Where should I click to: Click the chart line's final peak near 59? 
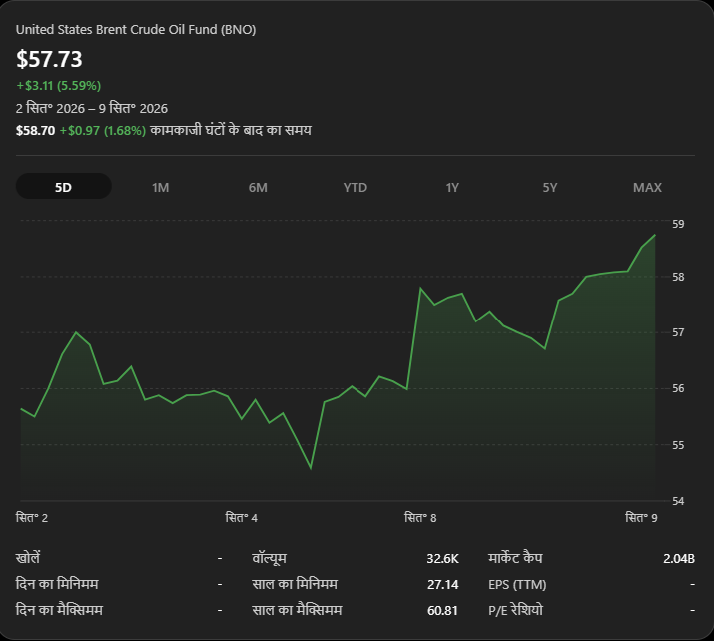[655, 235]
